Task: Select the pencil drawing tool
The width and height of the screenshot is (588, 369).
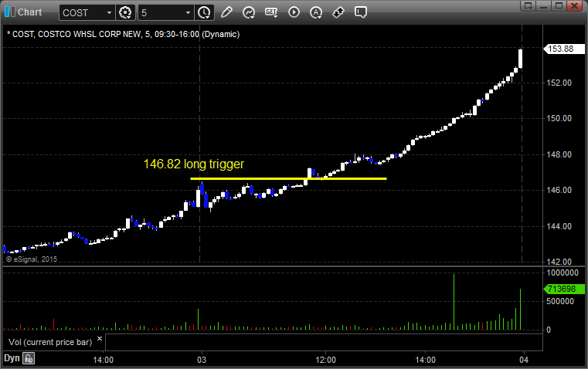Action: pyautogui.click(x=226, y=12)
